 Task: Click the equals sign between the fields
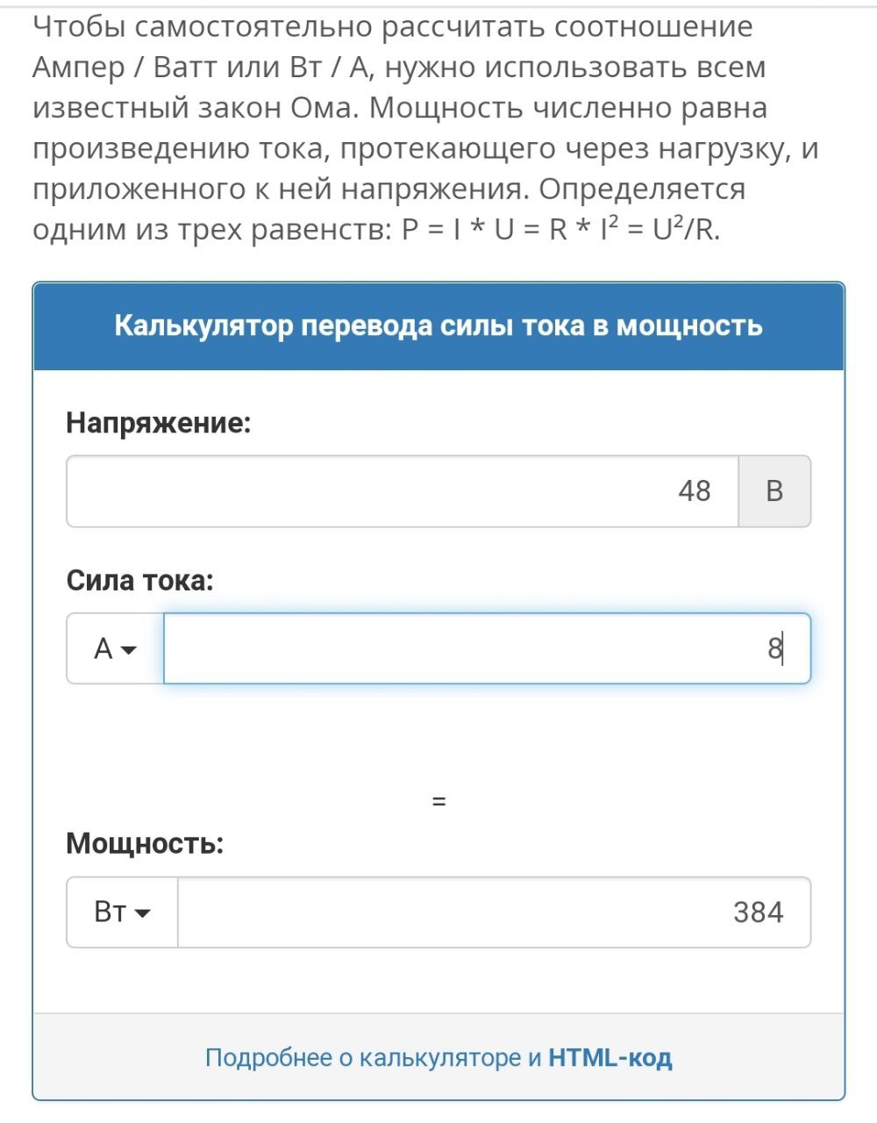[x=439, y=802]
